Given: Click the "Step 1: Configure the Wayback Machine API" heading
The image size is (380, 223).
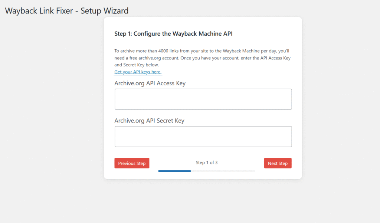Looking at the screenshot, I should pos(173,34).
